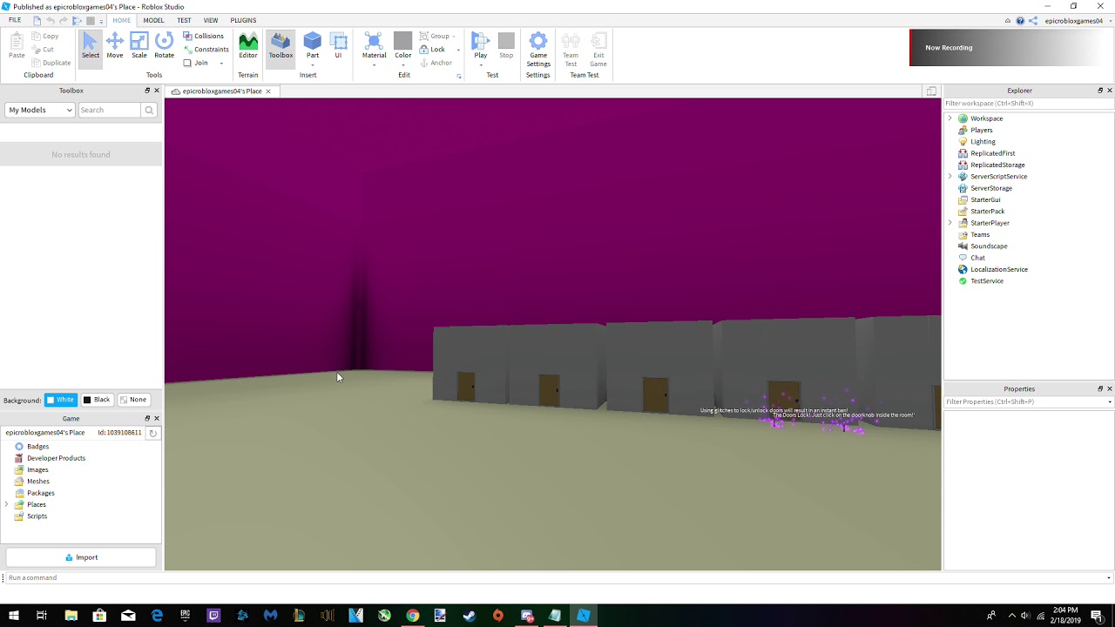Activate the Rotate tool
This screenshot has width=1115, height=627.
coord(164,46)
